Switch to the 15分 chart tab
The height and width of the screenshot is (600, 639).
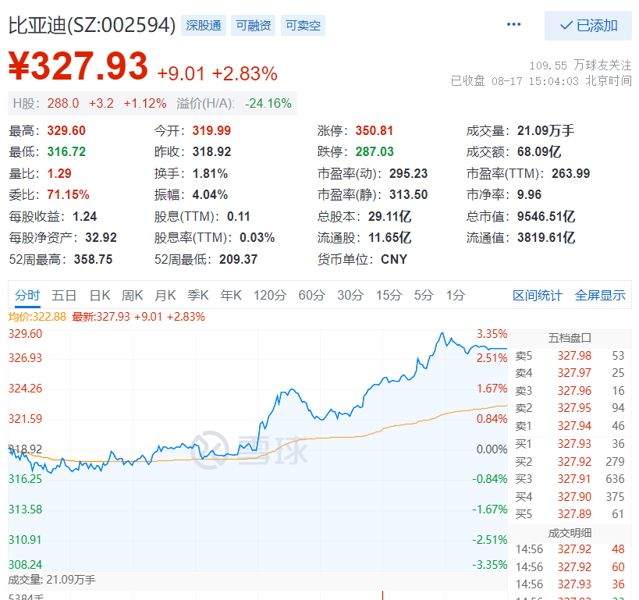click(389, 295)
